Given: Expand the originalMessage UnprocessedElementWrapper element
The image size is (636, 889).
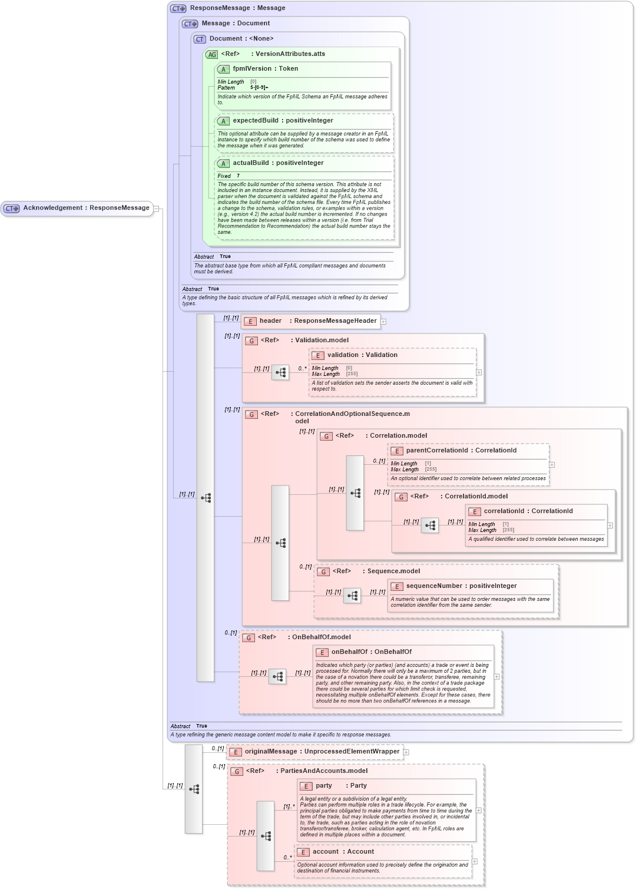Looking at the screenshot, I should 406,752.
